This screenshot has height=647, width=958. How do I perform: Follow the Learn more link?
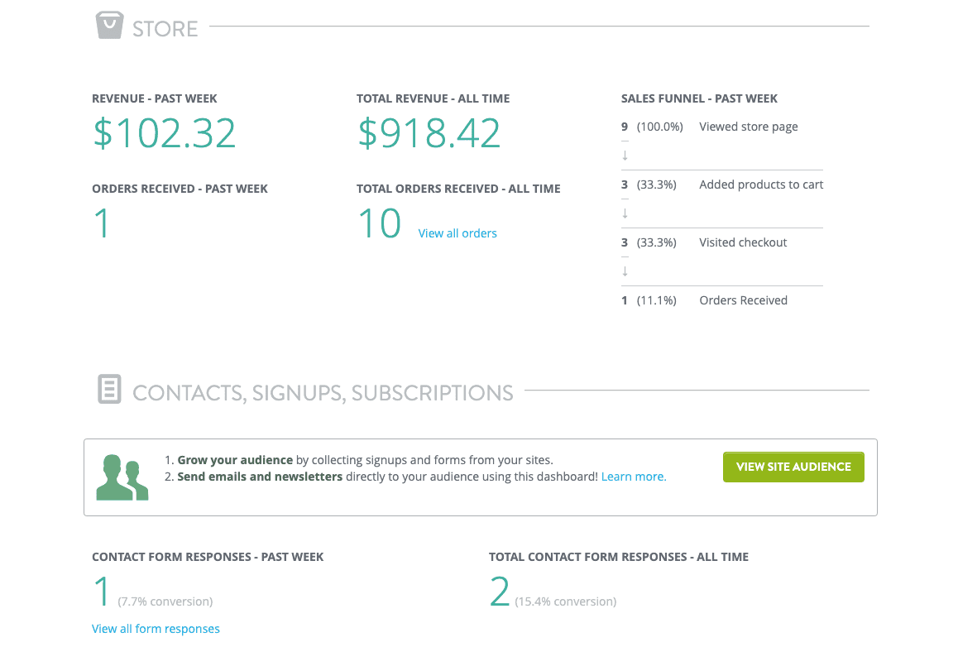coord(633,476)
